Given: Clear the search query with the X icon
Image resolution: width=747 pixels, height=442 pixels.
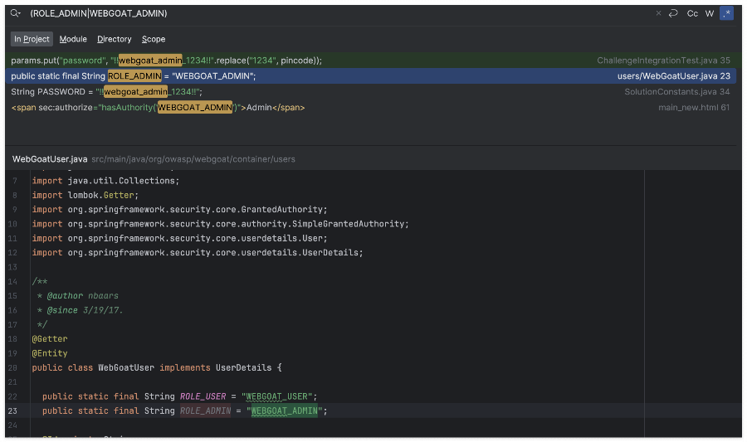Looking at the screenshot, I should 658,13.
